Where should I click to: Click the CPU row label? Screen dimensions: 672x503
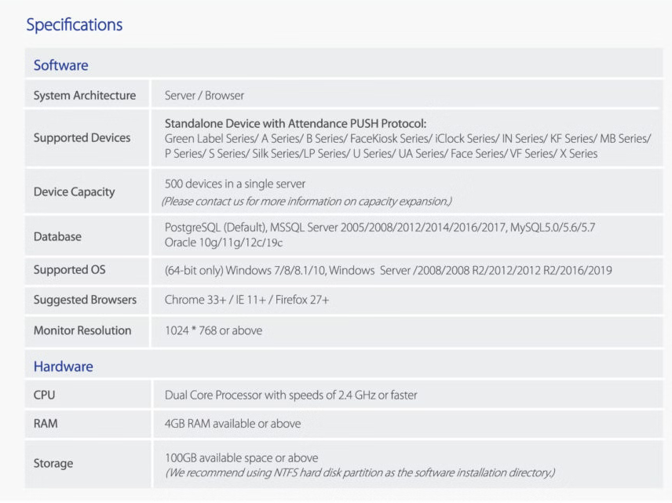(x=44, y=395)
